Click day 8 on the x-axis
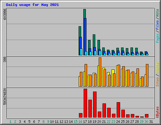Image resolution: width=161 pixels, height=125 pixels. point(43,122)
